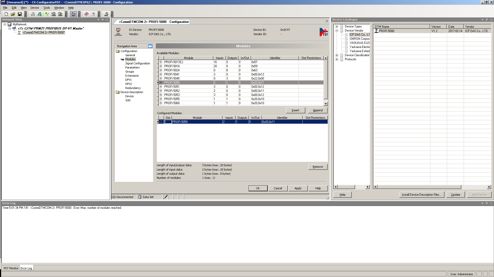This screenshot has width=494, height=277.
Task: Pin the Error Log panel
Action: (487, 203)
